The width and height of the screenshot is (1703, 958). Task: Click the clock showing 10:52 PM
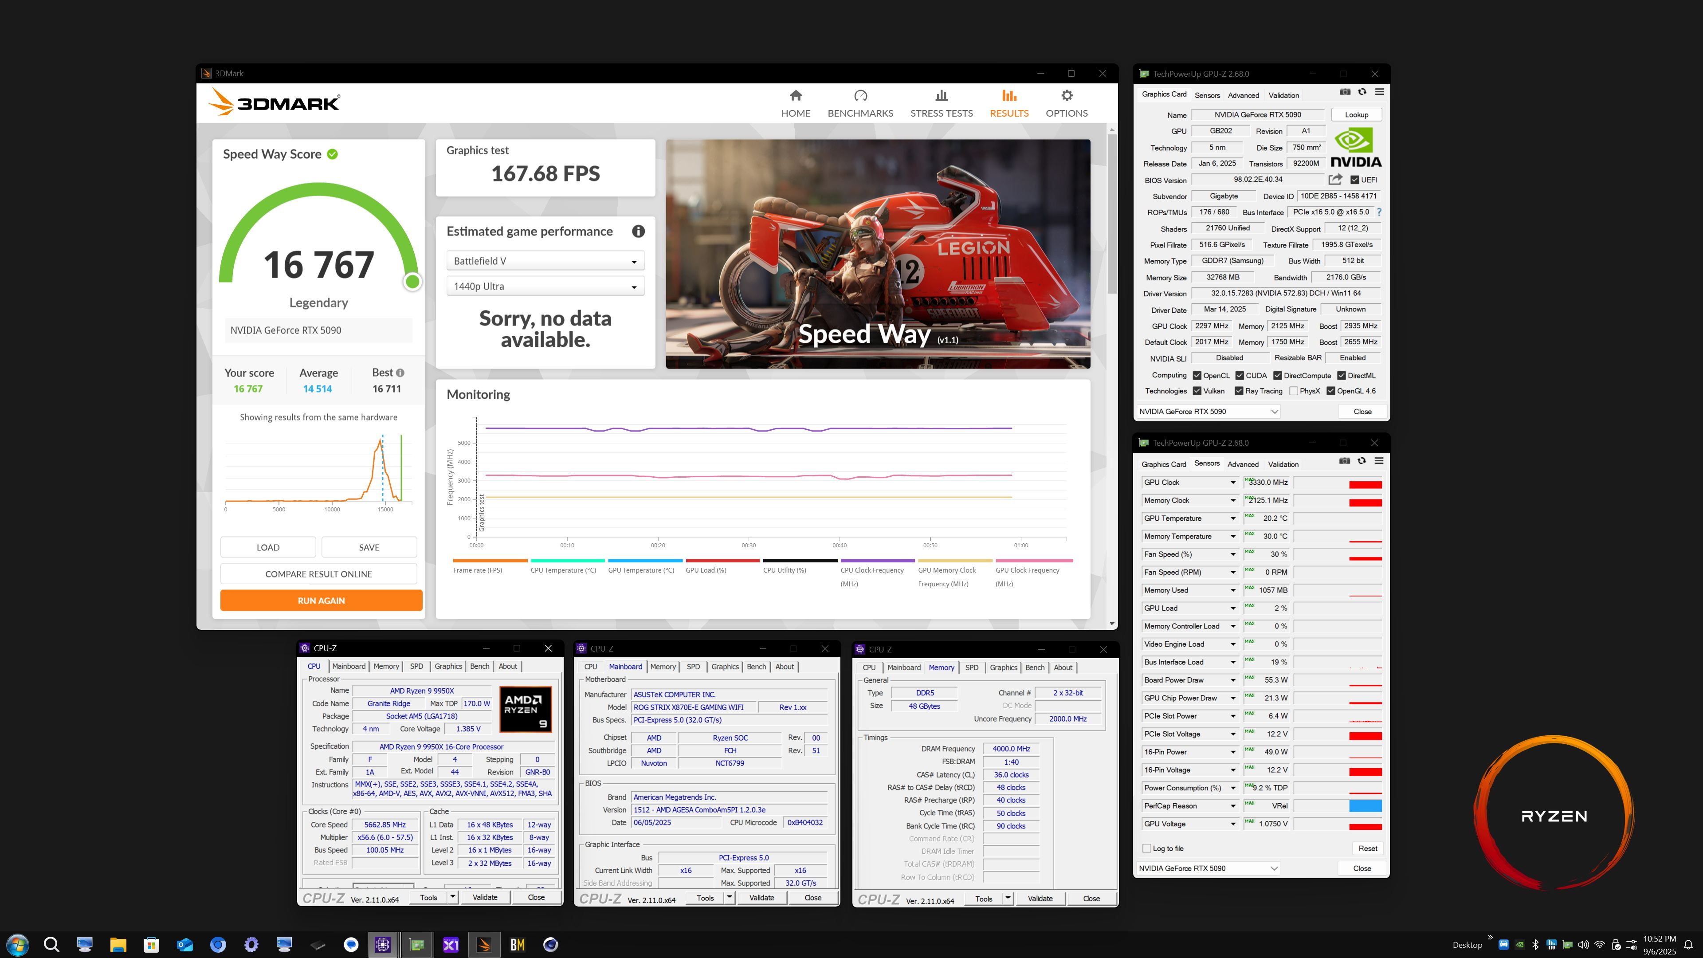1660,939
